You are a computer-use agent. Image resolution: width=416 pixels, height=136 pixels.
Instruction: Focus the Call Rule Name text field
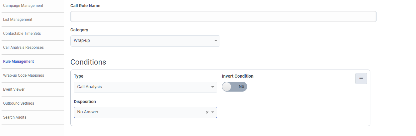(223, 16)
